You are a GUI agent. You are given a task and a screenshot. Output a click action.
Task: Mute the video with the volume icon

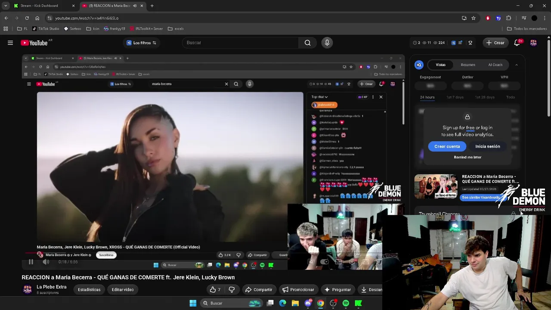click(46, 262)
